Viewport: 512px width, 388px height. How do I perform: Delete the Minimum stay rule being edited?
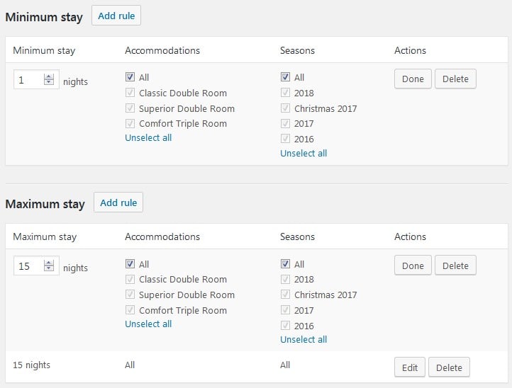[x=455, y=79]
